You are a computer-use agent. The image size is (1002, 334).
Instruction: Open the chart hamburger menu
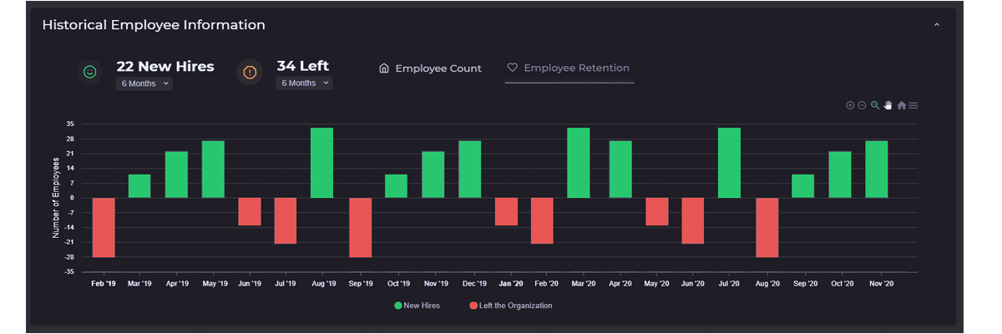point(913,105)
